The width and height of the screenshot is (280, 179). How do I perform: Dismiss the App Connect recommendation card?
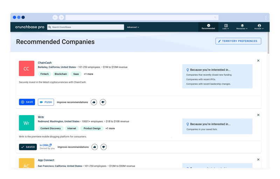[x=258, y=159]
